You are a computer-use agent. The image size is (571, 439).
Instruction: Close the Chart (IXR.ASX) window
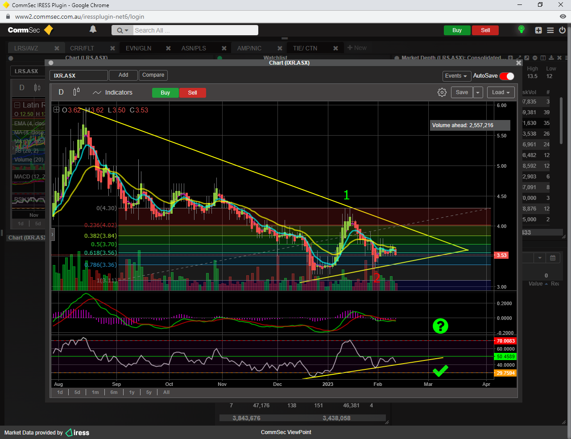pyautogui.click(x=518, y=63)
